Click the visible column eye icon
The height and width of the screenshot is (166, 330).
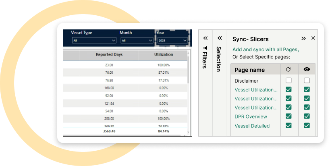[x=307, y=69]
